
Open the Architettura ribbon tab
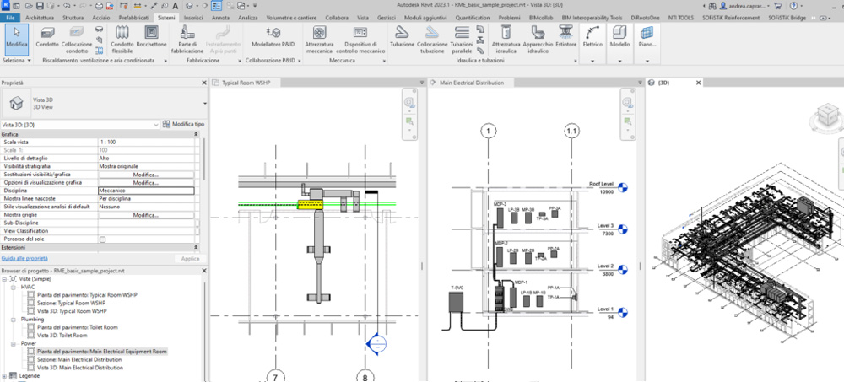tap(40, 17)
